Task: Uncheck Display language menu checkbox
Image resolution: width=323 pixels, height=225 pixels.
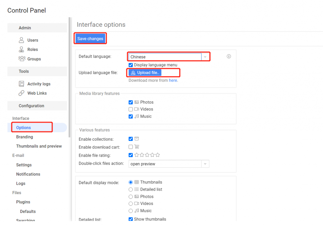Action: (131, 65)
